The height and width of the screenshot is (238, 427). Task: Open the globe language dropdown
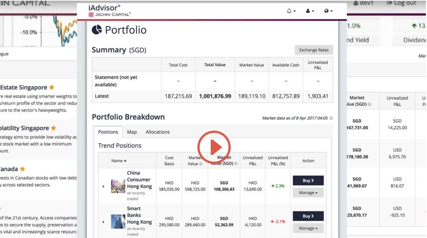click(328, 11)
